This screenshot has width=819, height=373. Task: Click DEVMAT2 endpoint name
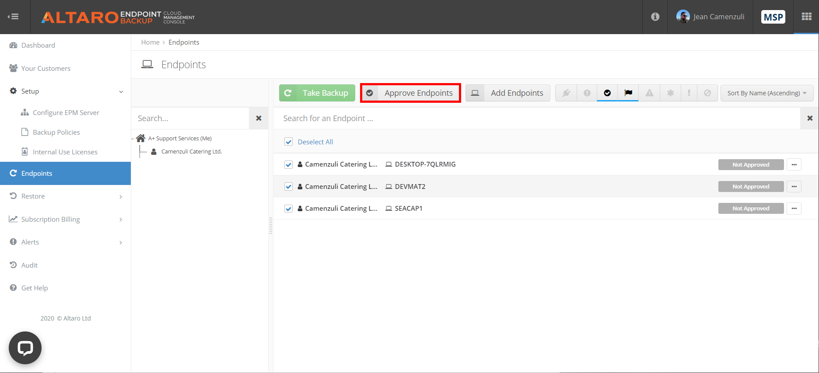[410, 186]
